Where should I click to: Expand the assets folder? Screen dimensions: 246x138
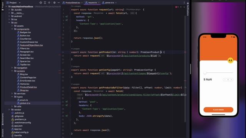coord(12,26)
